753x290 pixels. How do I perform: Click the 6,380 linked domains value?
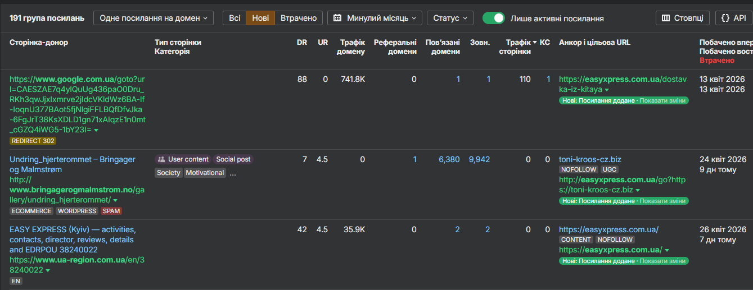449,159
